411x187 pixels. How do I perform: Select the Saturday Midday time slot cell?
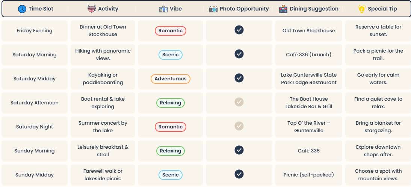click(x=35, y=79)
